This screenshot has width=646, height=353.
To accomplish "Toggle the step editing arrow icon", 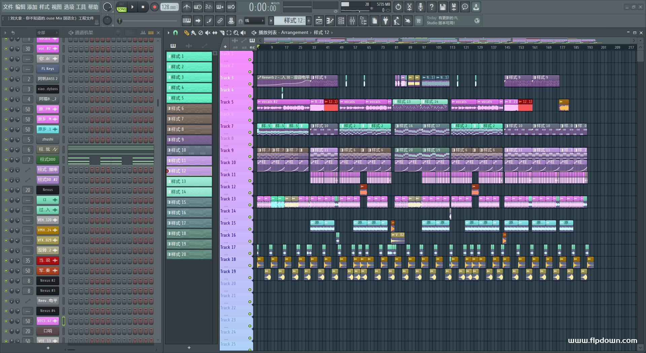I will [198, 21].
